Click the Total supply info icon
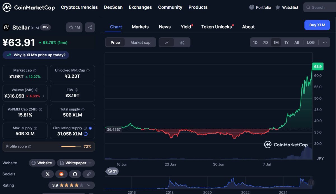The height and width of the screenshot is (194, 336). pyautogui.click(x=83, y=110)
